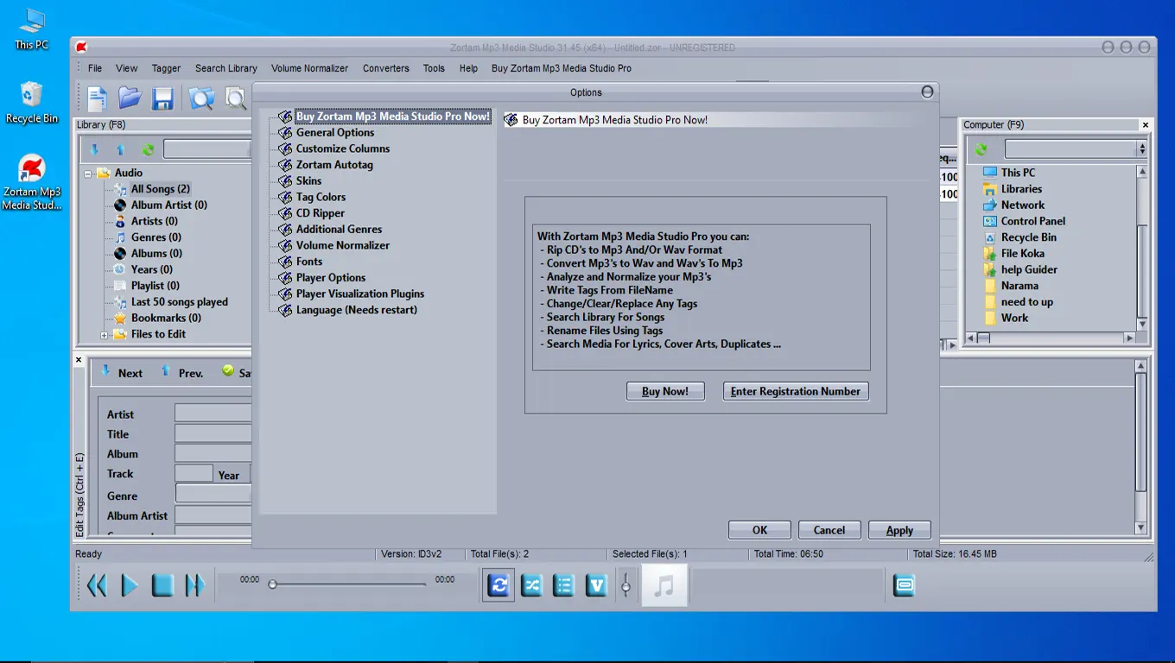Select help Guider folder in Computer panel

(x=1029, y=269)
